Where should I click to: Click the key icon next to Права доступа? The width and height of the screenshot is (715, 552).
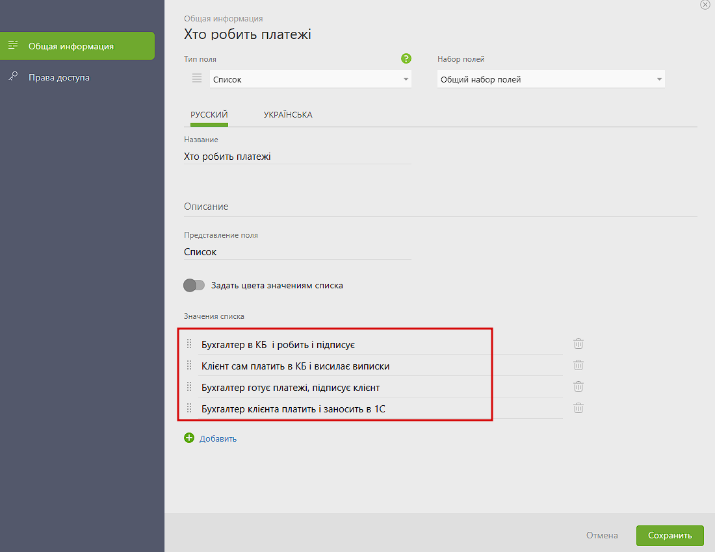(13, 76)
